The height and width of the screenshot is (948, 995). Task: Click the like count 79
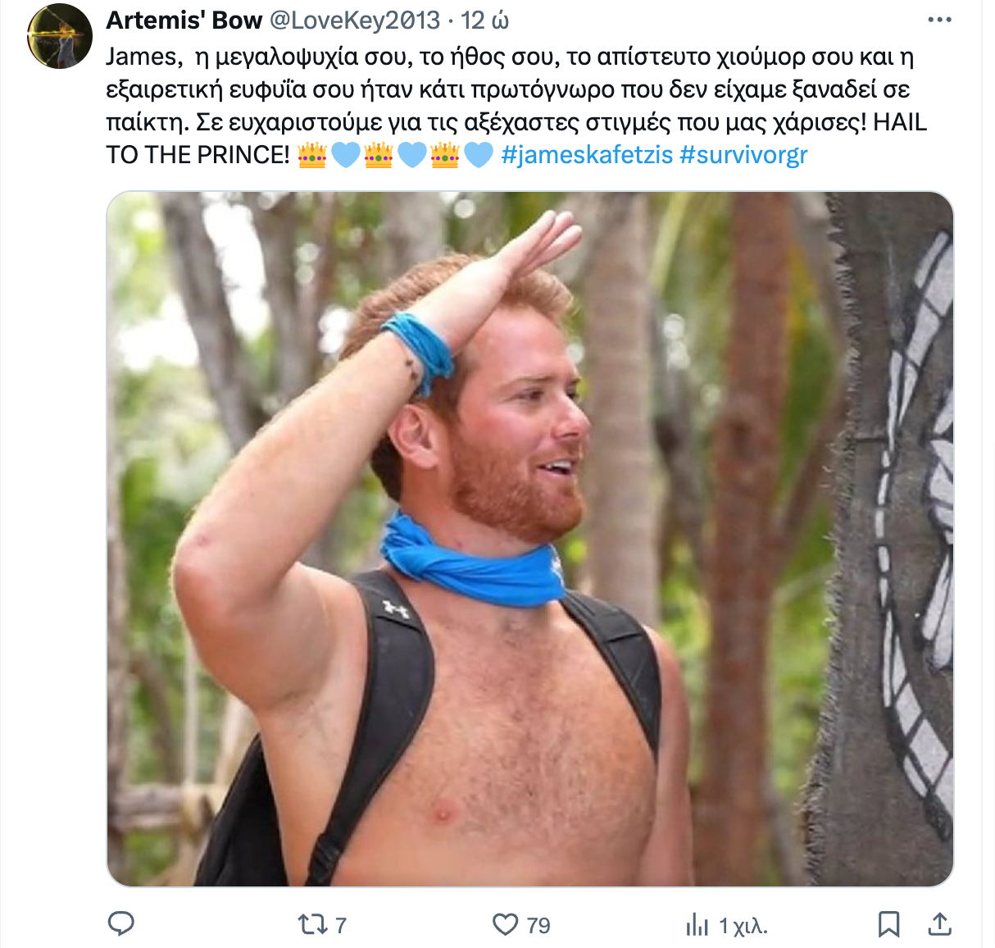coord(538,925)
